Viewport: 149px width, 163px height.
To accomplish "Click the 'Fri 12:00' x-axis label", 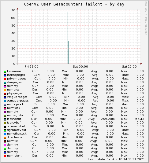I will point(32,67).
